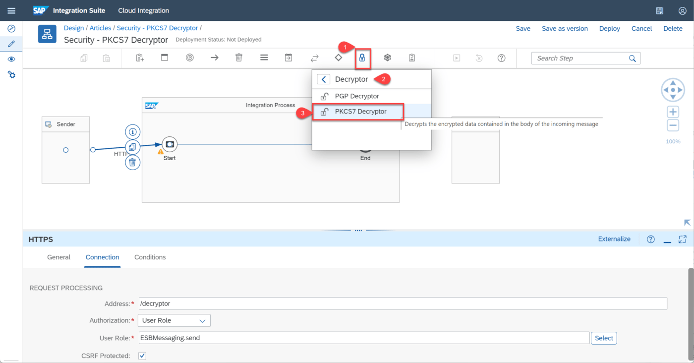Choose PGP Decryptor from the list
The image size is (694, 363).
click(372, 96)
